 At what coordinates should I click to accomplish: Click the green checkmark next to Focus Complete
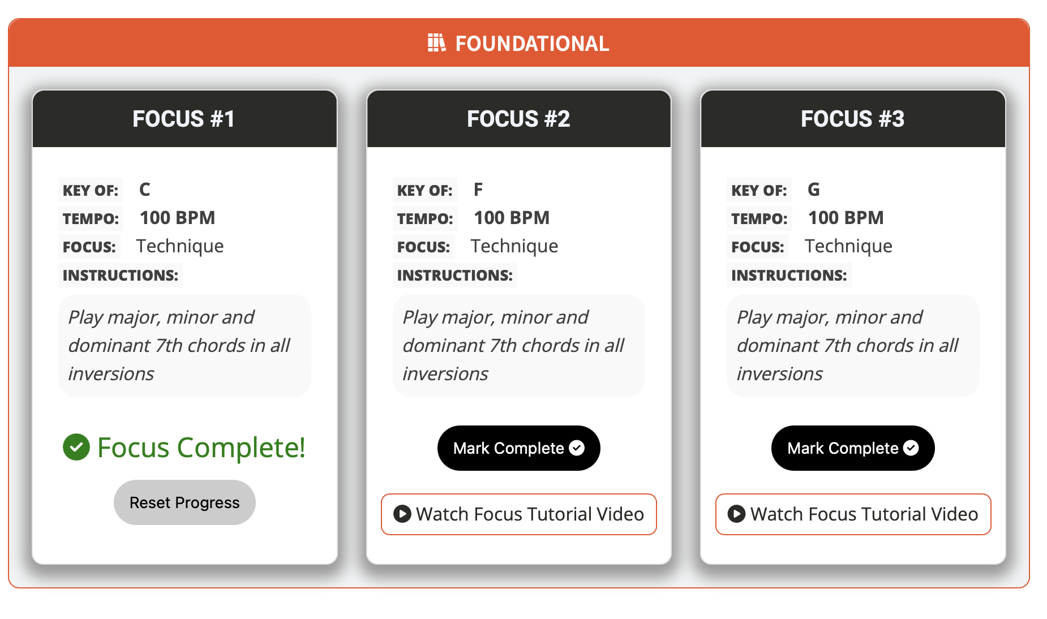click(76, 447)
